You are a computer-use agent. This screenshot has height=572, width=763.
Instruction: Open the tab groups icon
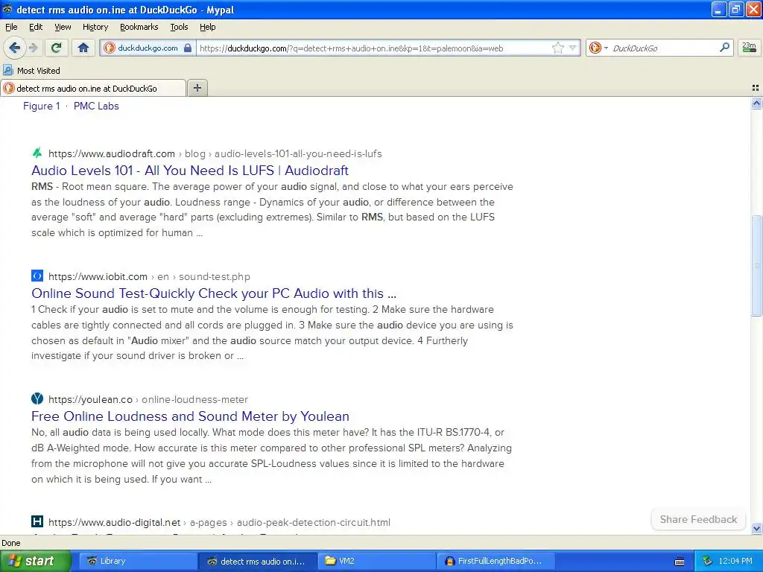coord(756,88)
